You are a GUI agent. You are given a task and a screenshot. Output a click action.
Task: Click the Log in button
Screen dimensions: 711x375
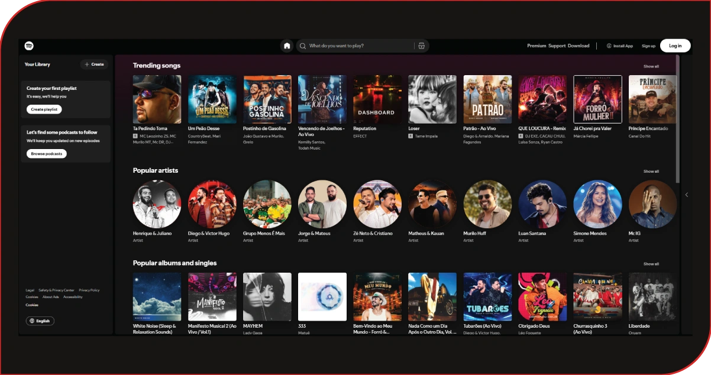(x=675, y=46)
